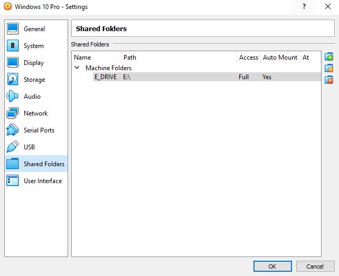Go to System settings page
This screenshot has height=276, width=339.
point(36,45)
